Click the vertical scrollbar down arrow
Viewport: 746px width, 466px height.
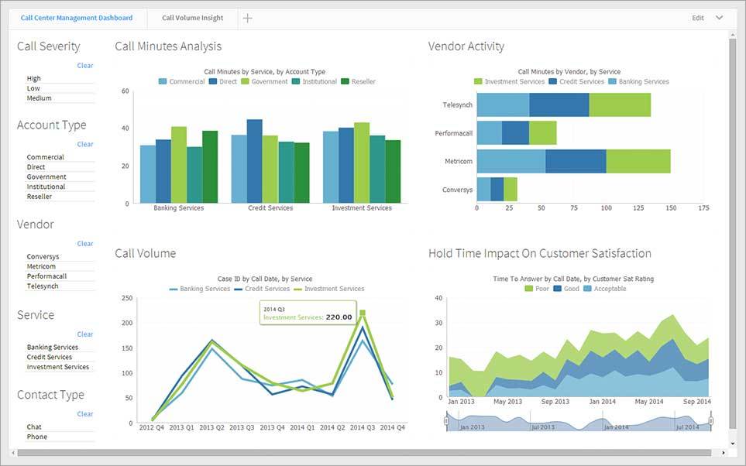click(x=733, y=443)
